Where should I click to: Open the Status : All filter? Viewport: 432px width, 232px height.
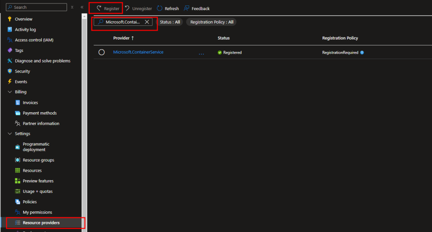tap(170, 22)
